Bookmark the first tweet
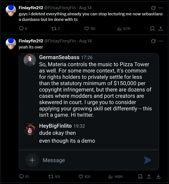169x184 pixels. (152, 28)
